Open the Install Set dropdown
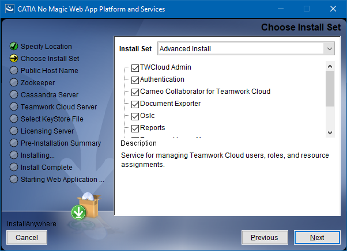The height and width of the screenshot is (251, 347). point(329,49)
